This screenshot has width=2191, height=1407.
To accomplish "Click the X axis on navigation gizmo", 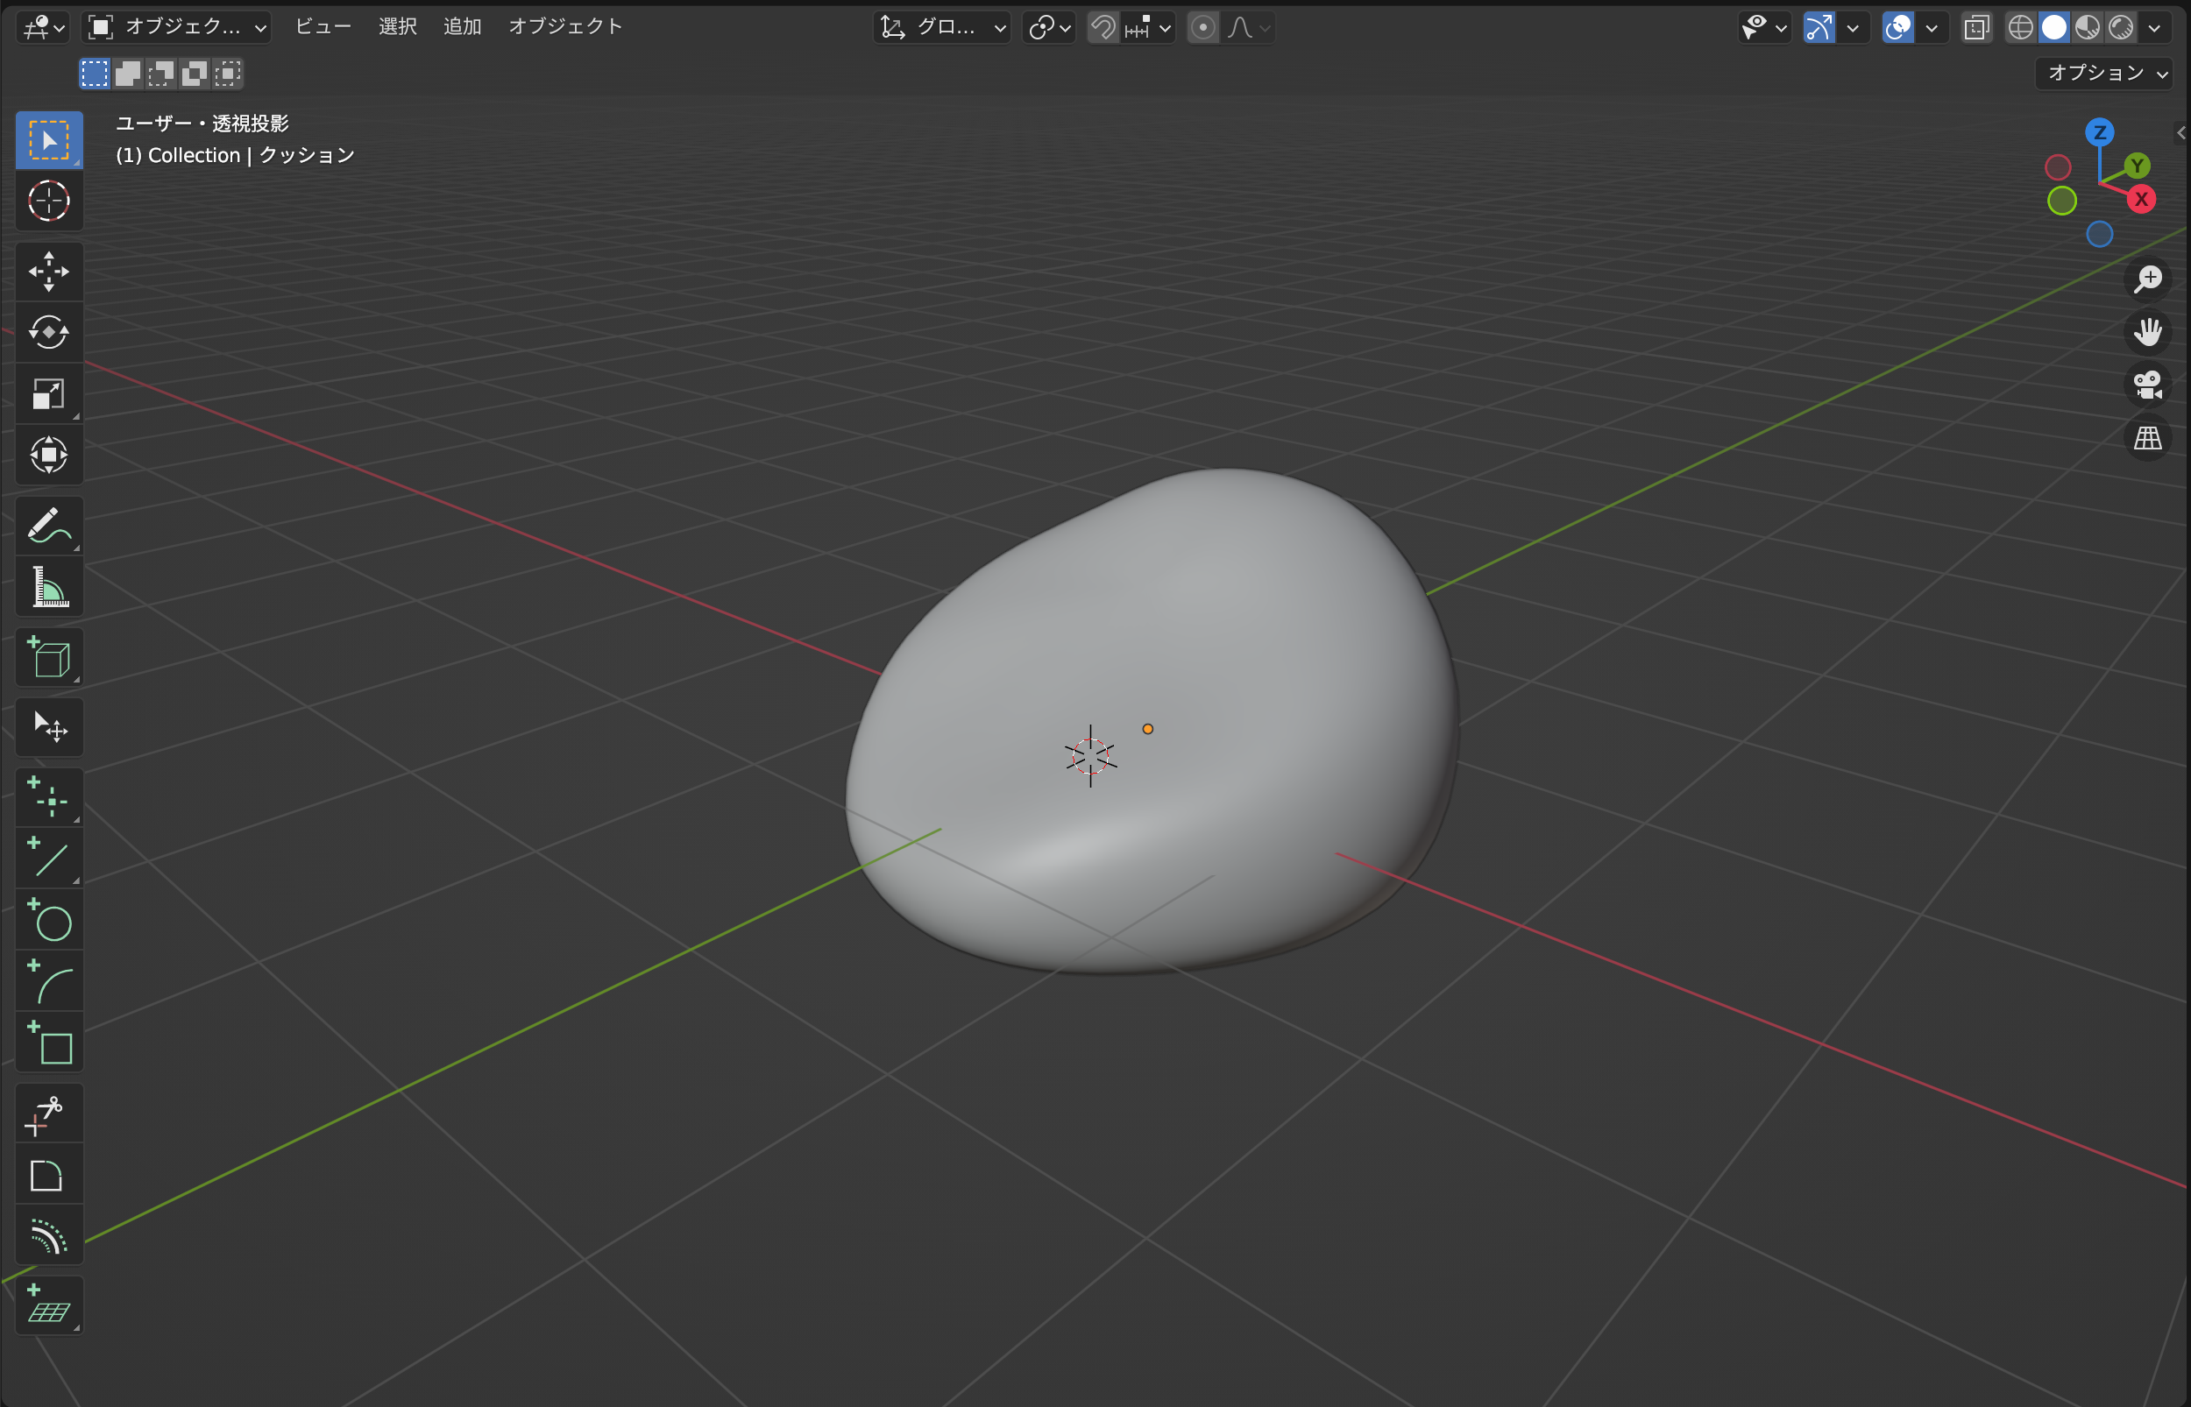I will (x=2141, y=199).
